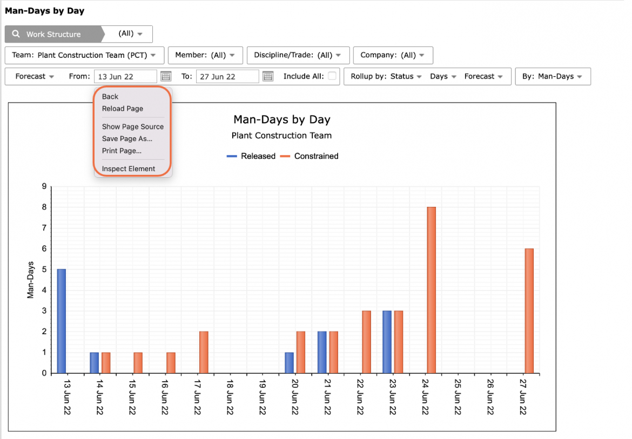Toggle the Released series legend marker
This screenshot has width=632, height=439.
click(x=232, y=156)
